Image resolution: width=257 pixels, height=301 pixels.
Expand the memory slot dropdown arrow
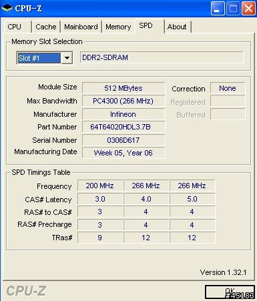coord(67,58)
